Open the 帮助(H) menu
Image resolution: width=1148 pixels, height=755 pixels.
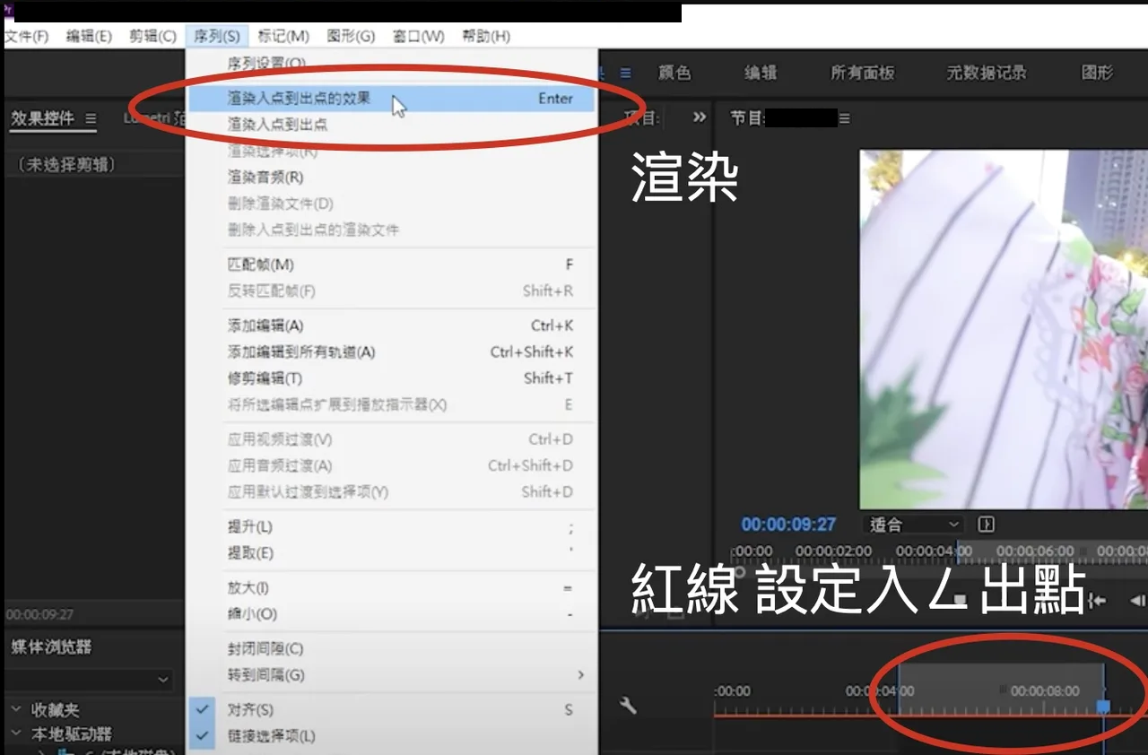(486, 36)
